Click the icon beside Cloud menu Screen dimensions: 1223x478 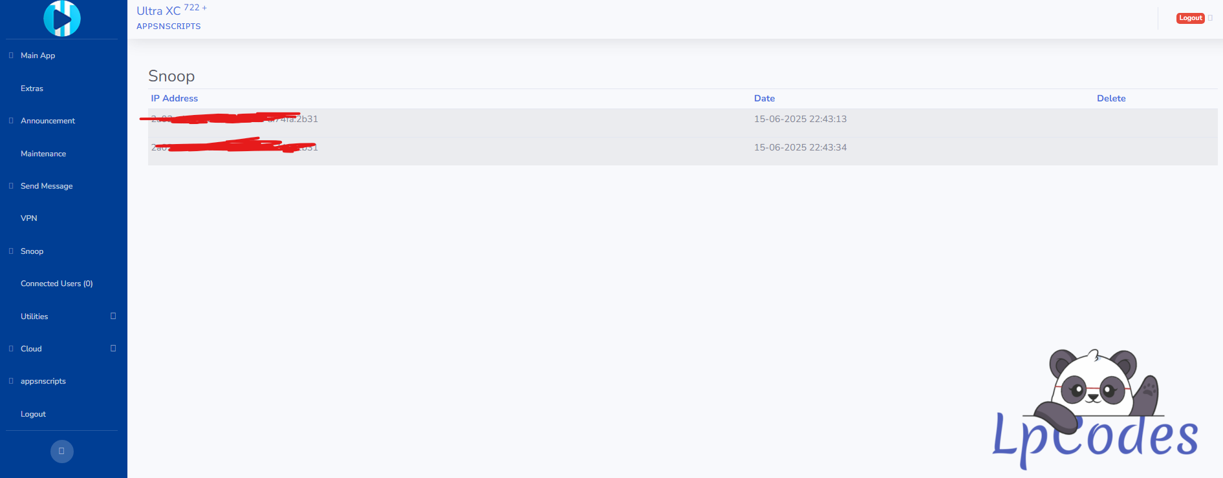coord(11,349)
